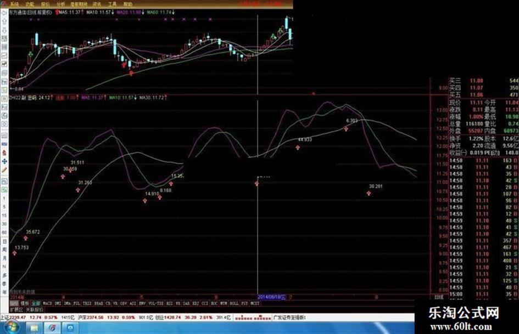
Task: Switch to the 模板 tab
Action: (25, 303)
